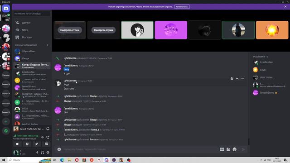The width and height of the screenshot is (290, 163).
Task: Click Отключить in streamer mode banner
Action: [182, 7]
